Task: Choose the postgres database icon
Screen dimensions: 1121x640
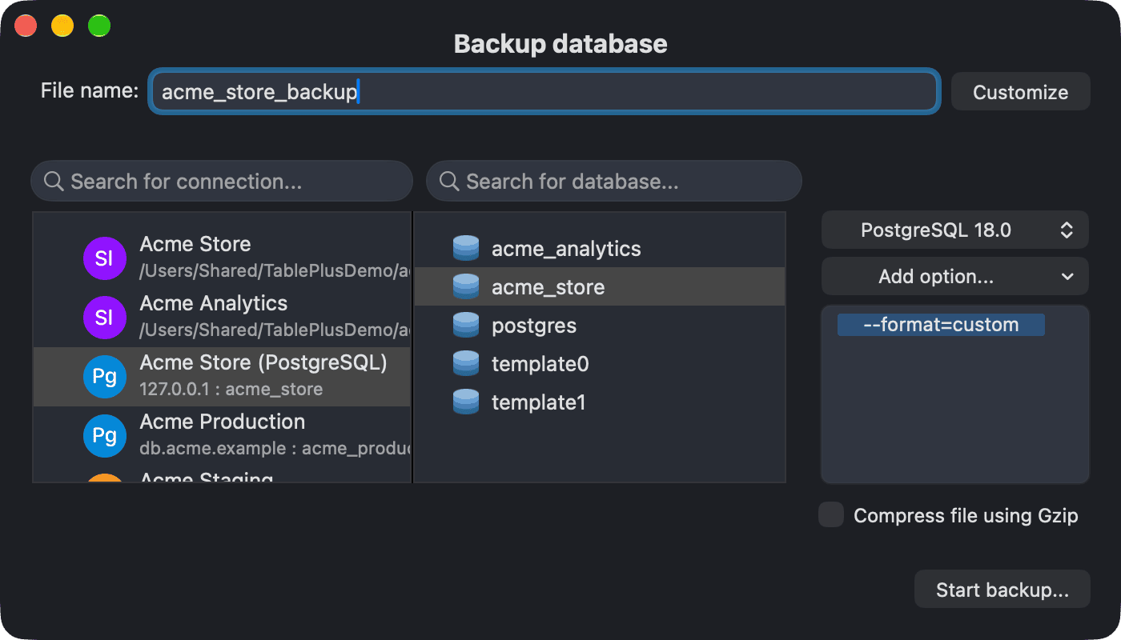Action: click(x=466, y=326)
